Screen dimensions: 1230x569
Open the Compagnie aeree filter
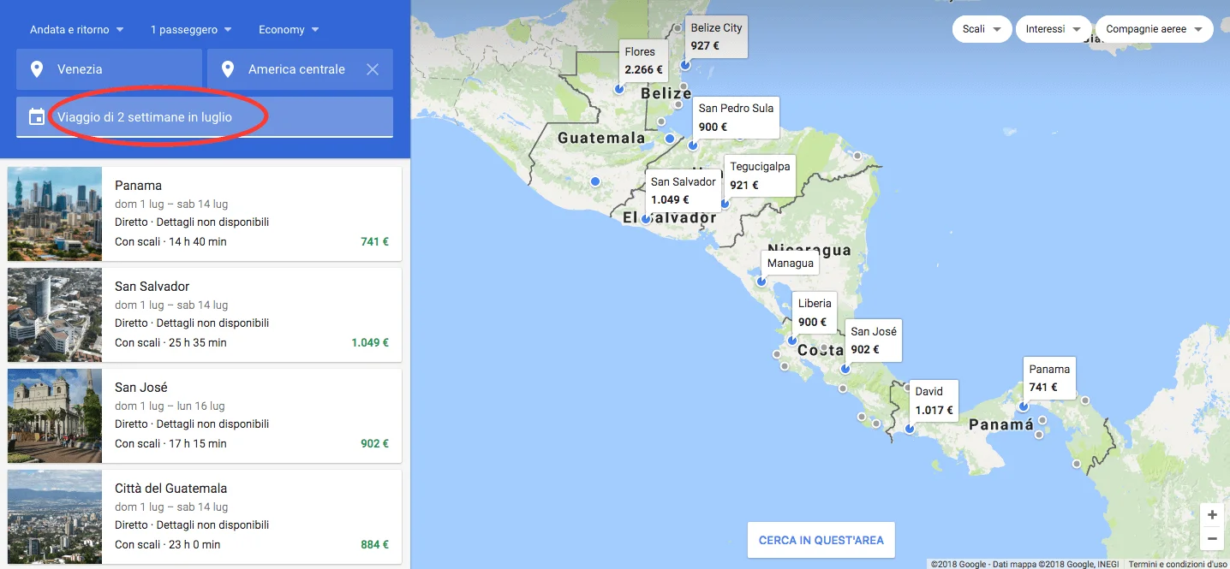(x=1154, y=29)
